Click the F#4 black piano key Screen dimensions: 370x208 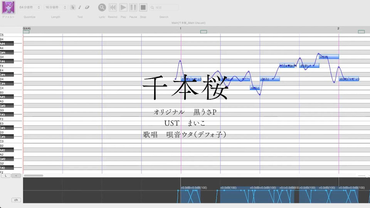click(x=7, y=61)
